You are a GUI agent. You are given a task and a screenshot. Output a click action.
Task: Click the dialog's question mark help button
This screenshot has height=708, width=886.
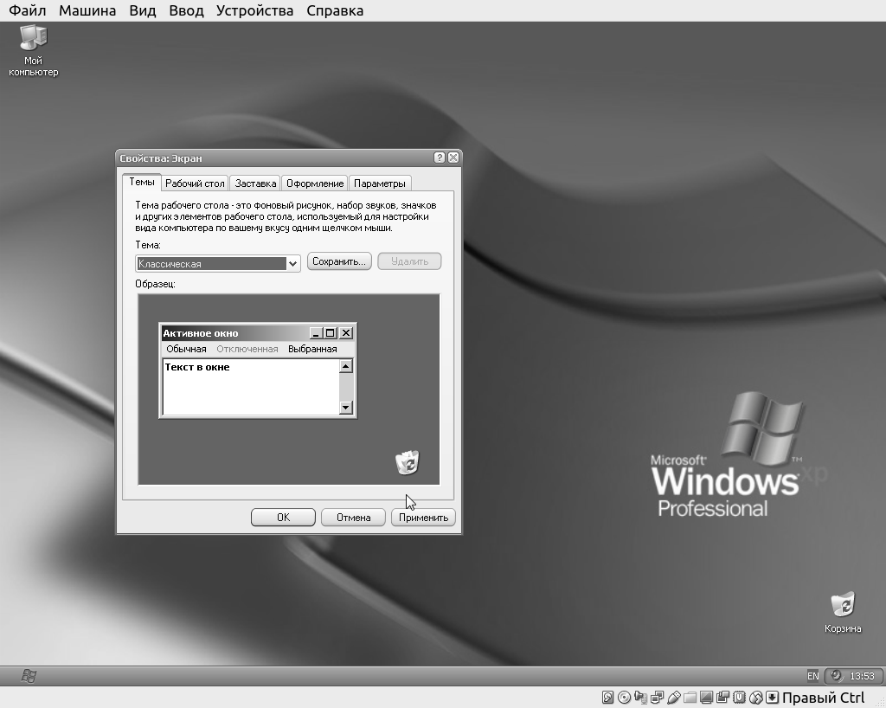pyautogui.click(x=440, y=158)
